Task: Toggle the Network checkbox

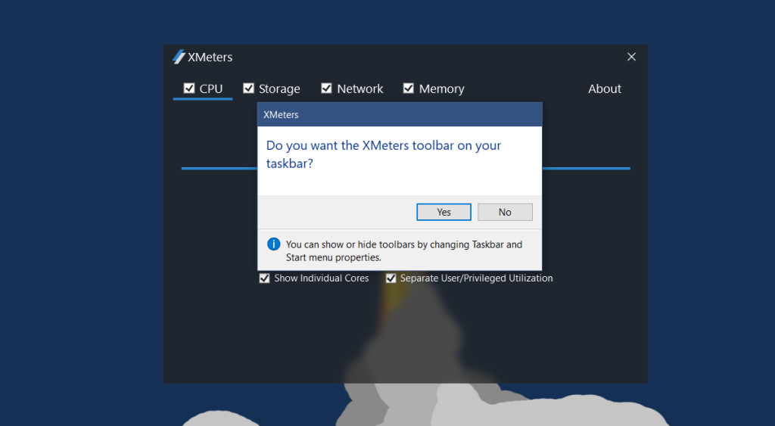Action: click(x=326, y=88)
